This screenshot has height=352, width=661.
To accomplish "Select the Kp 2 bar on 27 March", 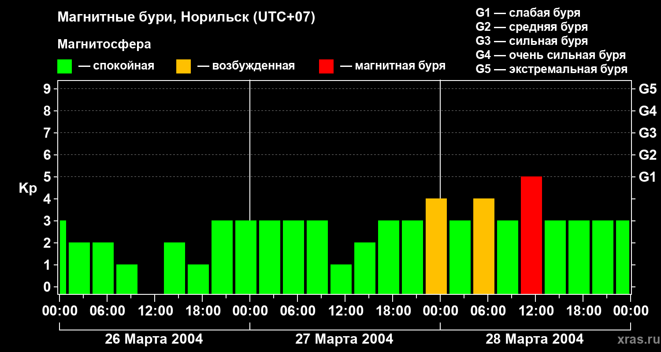I will click(x=365, y=268).
